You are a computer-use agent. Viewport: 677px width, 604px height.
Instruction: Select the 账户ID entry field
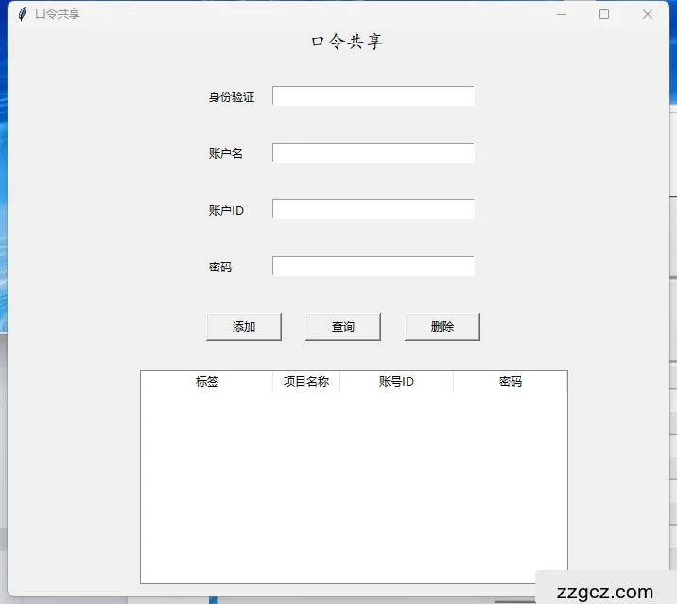(x=373, y=210)
